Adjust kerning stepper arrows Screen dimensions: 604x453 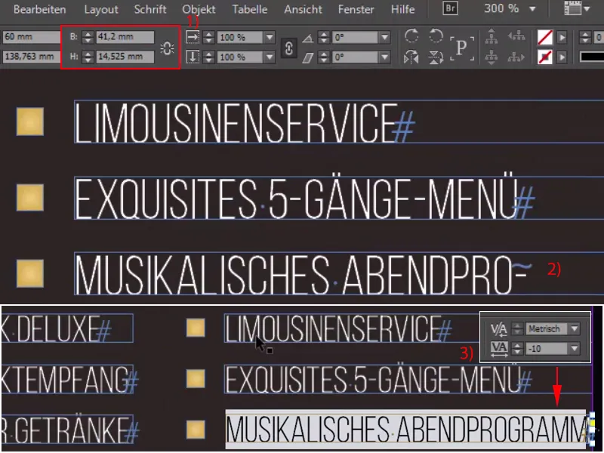click(517, 329)
